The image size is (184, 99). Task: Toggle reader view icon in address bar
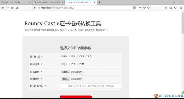click(134, 8)
